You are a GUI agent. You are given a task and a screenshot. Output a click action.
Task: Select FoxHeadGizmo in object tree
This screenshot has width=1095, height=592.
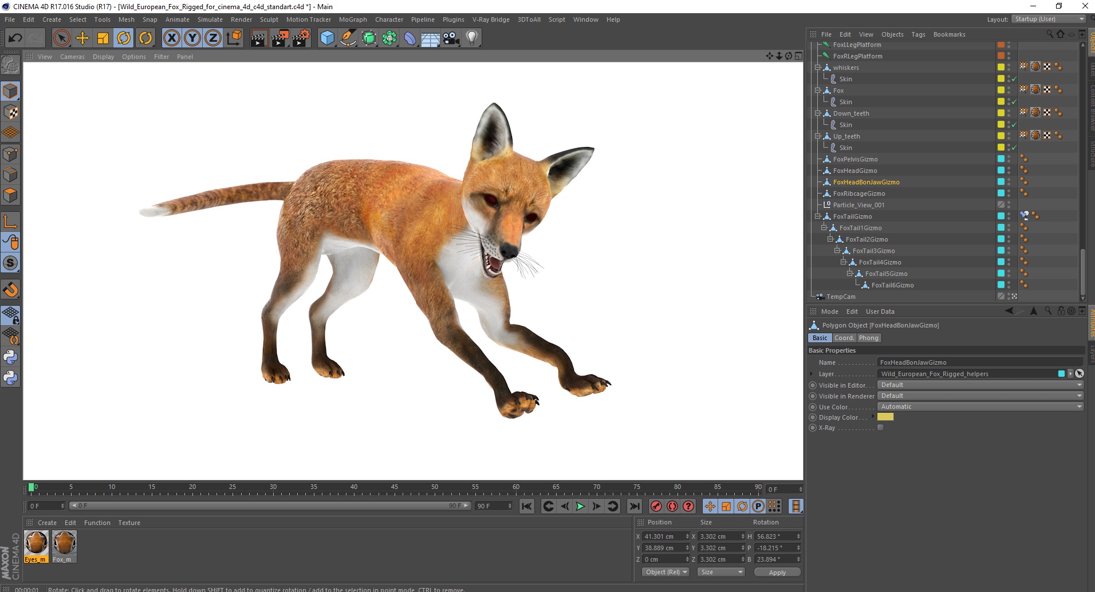[x=855, y=171]
